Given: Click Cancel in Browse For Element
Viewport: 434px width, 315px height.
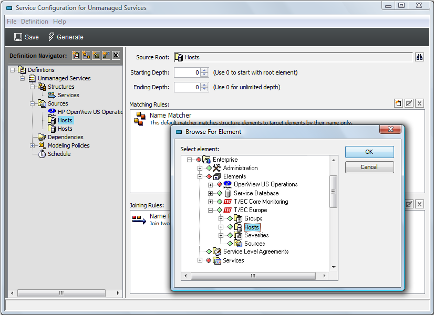Looking at the screenshot, I should pyautogui.click(x=369, y=167).
